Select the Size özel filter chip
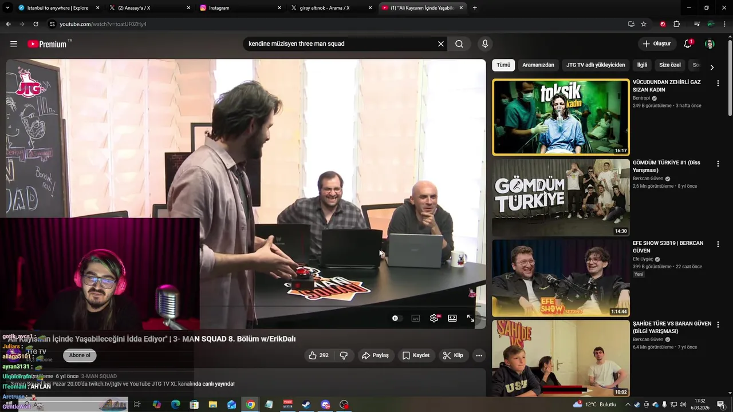 [670, 65]
